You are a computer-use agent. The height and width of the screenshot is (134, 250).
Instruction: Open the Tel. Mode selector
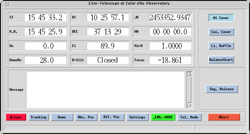click(x=189, y=117)
